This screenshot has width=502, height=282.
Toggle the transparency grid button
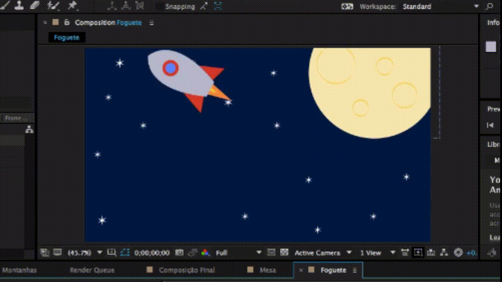coord(284,253)
